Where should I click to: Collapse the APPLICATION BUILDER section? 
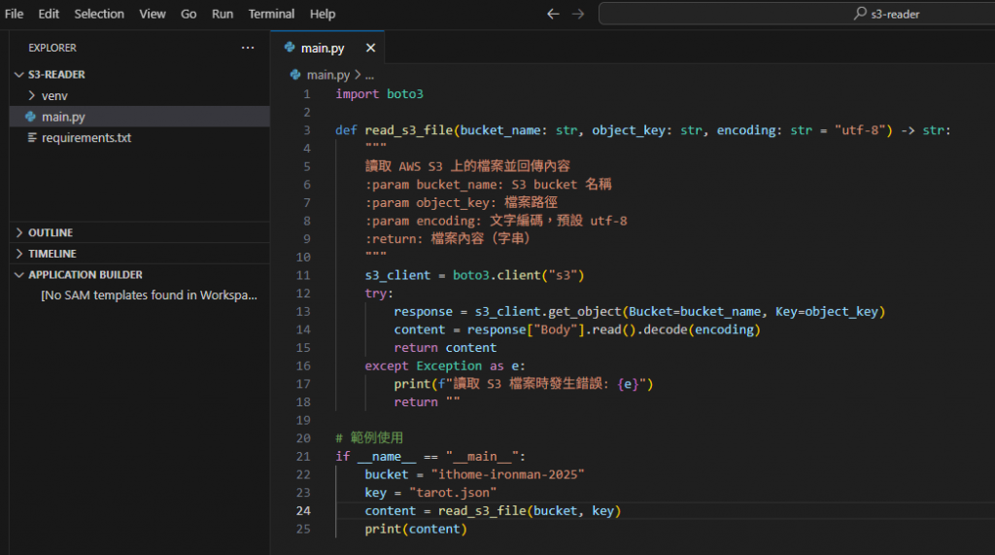pyautogui.click(x=140, y=274)
